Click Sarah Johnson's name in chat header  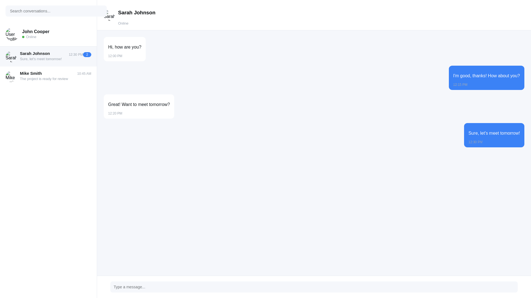tap(137, 13)
